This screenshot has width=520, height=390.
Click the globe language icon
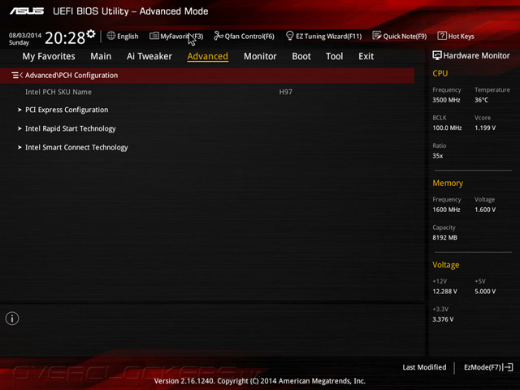coord(111,36)
